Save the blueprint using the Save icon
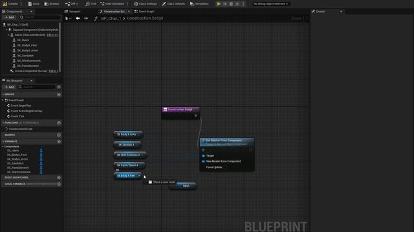This screenshot has width=414, height=232. (34, 4)
